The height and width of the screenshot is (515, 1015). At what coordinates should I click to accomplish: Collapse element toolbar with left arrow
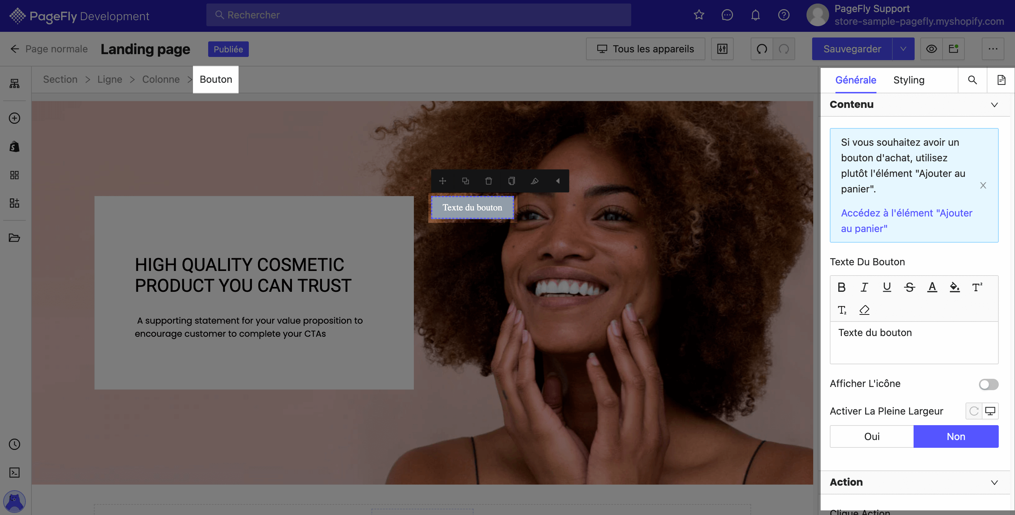tap(558, 181)
